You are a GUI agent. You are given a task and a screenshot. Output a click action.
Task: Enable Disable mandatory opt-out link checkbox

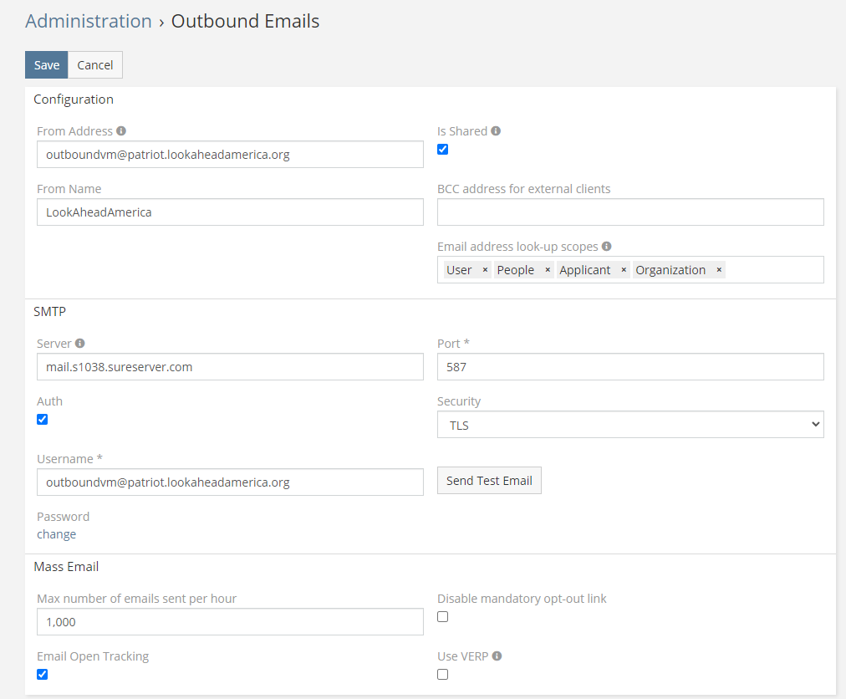point(443,617)
